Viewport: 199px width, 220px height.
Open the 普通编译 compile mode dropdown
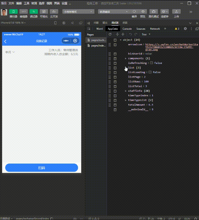click(114, 12)
